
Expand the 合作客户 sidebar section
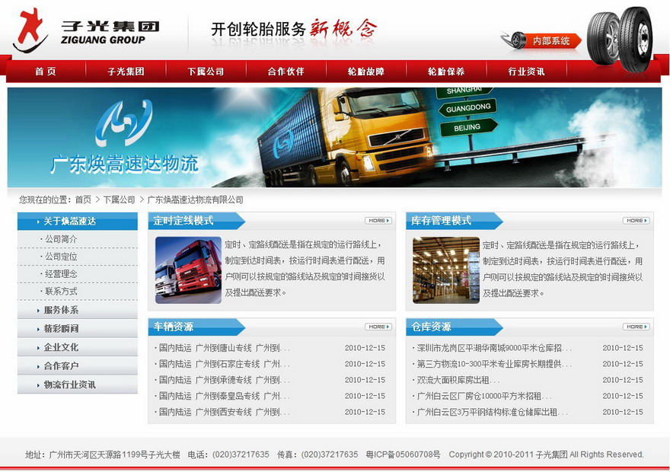tap(78, 366)
